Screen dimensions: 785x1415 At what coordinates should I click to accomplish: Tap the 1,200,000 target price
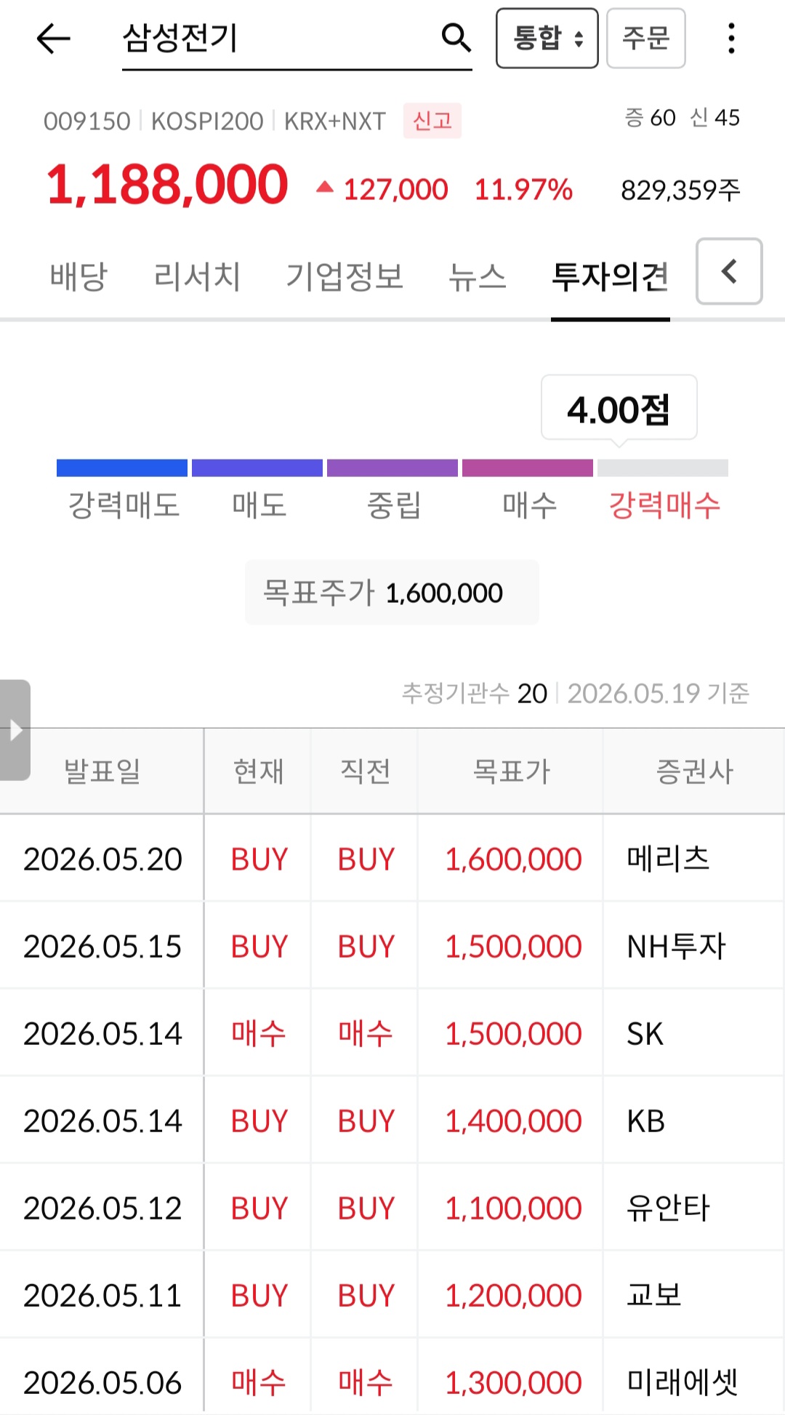(x=513, y=1296)
